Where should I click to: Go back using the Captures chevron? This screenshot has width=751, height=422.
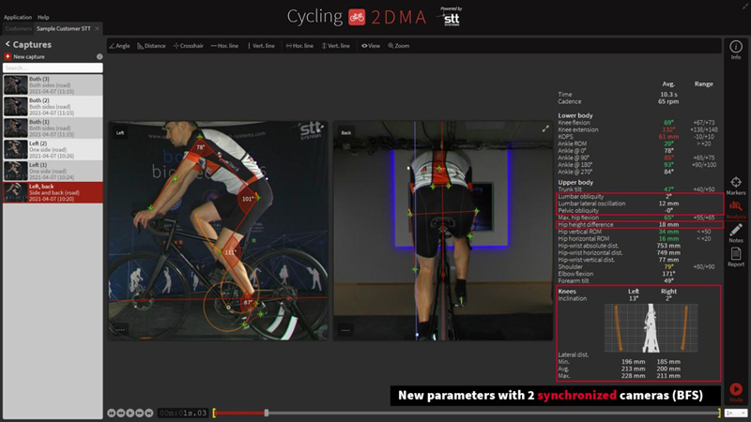point(8,44)
